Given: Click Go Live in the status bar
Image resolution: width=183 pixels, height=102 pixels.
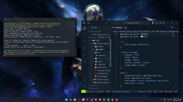Looking at the screenshot, I should click(x=169, y=92).
